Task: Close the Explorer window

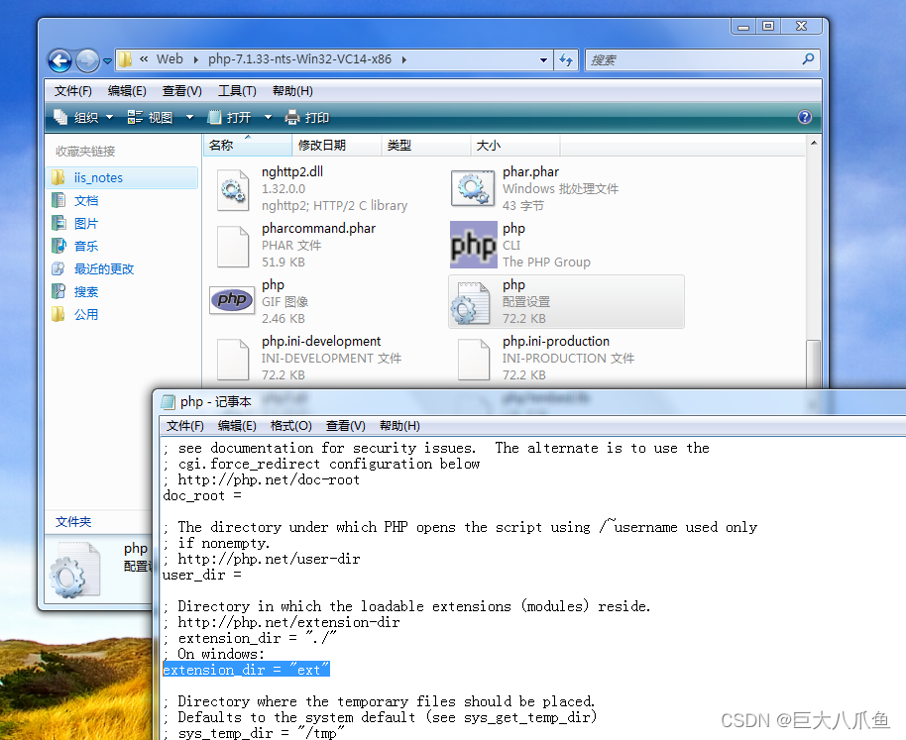Action: tap(801, 26)
